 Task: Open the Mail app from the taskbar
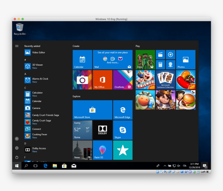[x=73, y=166]
